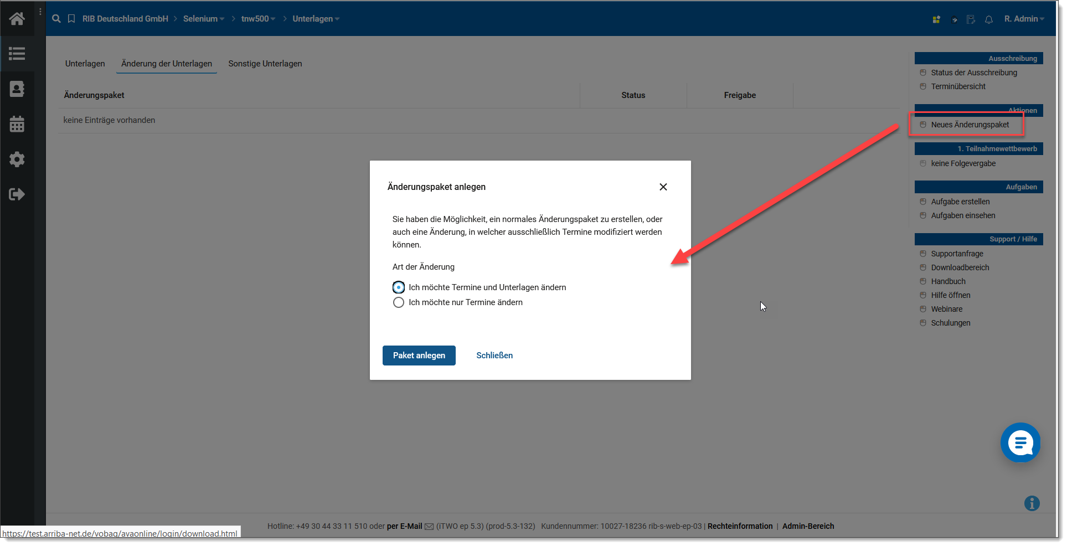Open the notifications bell

(989, 19)
